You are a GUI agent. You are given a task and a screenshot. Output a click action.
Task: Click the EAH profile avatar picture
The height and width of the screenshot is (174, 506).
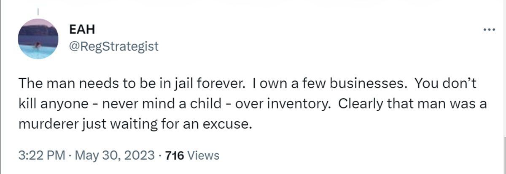38,39
